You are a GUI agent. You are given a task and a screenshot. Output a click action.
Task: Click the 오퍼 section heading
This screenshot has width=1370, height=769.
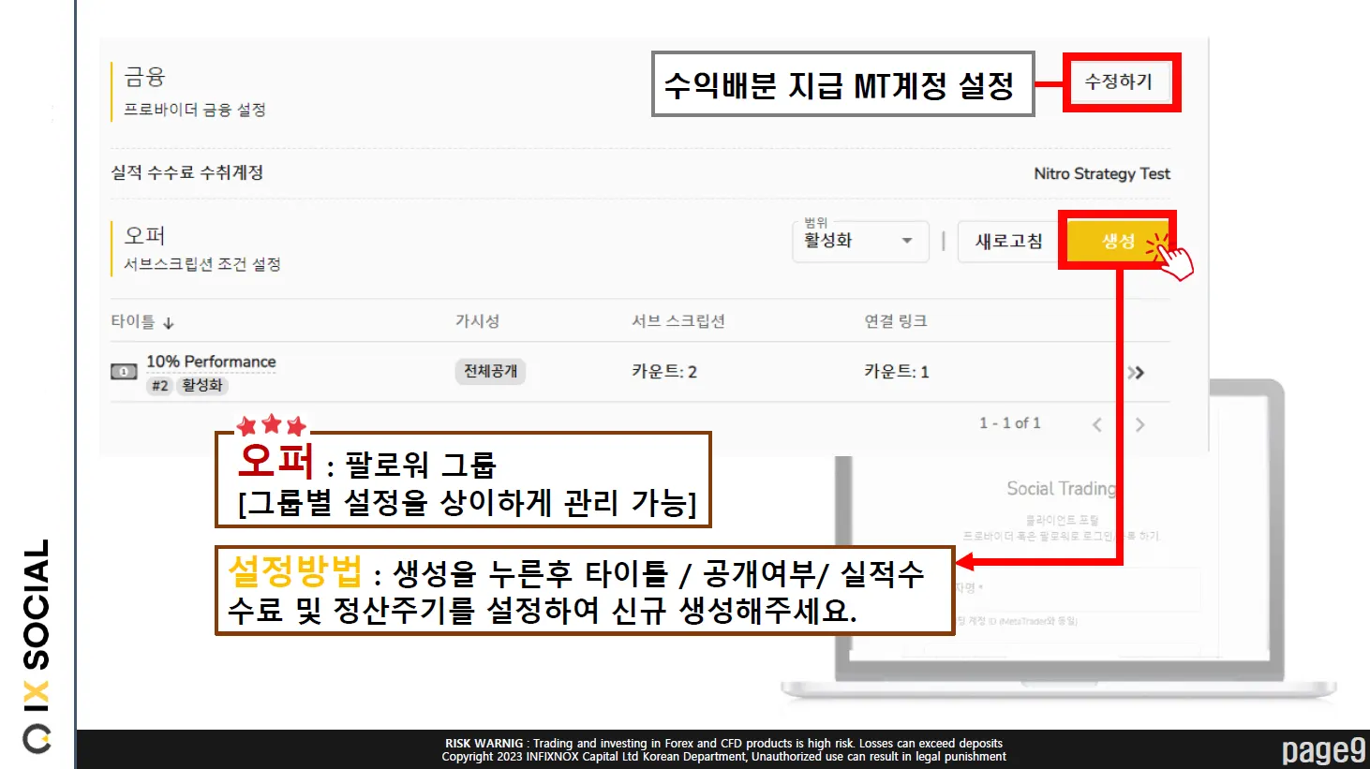click(x=144, y=235)
